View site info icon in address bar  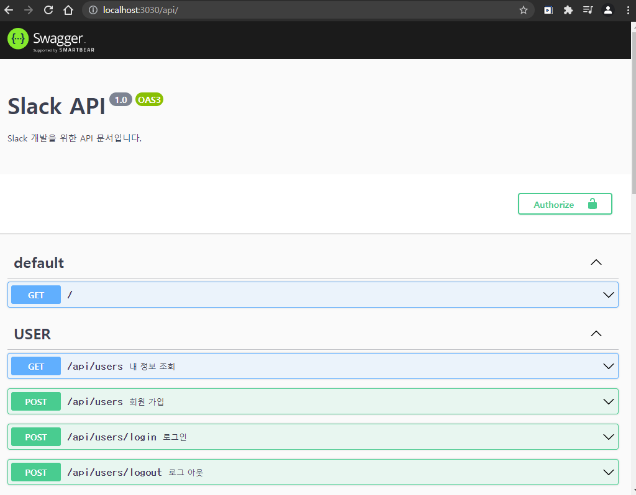(93, 10)
